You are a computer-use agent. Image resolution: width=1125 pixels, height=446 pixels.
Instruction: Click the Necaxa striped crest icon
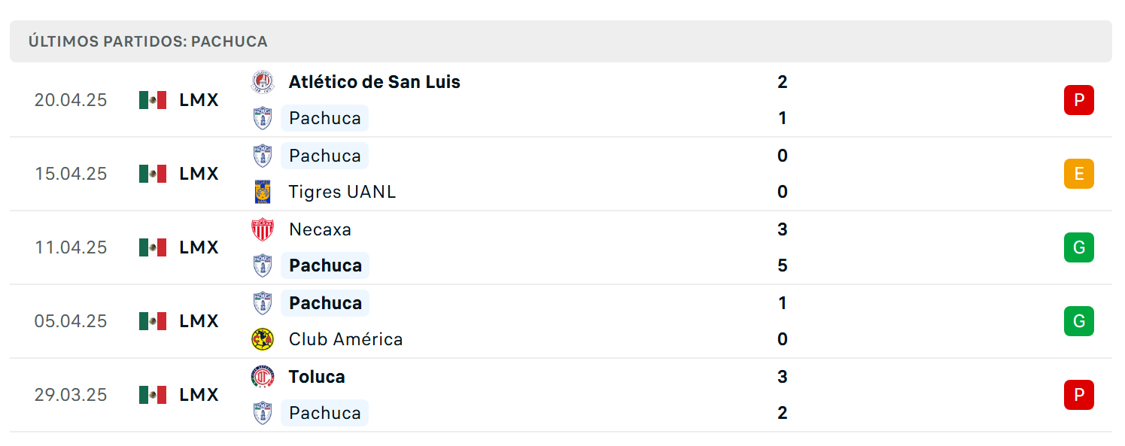(263, 229)
